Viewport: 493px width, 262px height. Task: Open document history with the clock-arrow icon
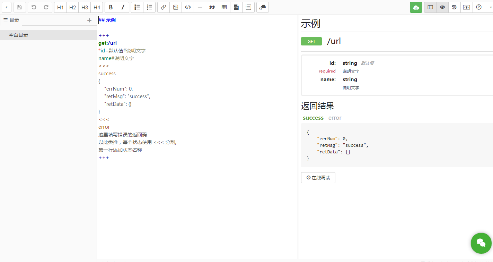tap(455, 7)
